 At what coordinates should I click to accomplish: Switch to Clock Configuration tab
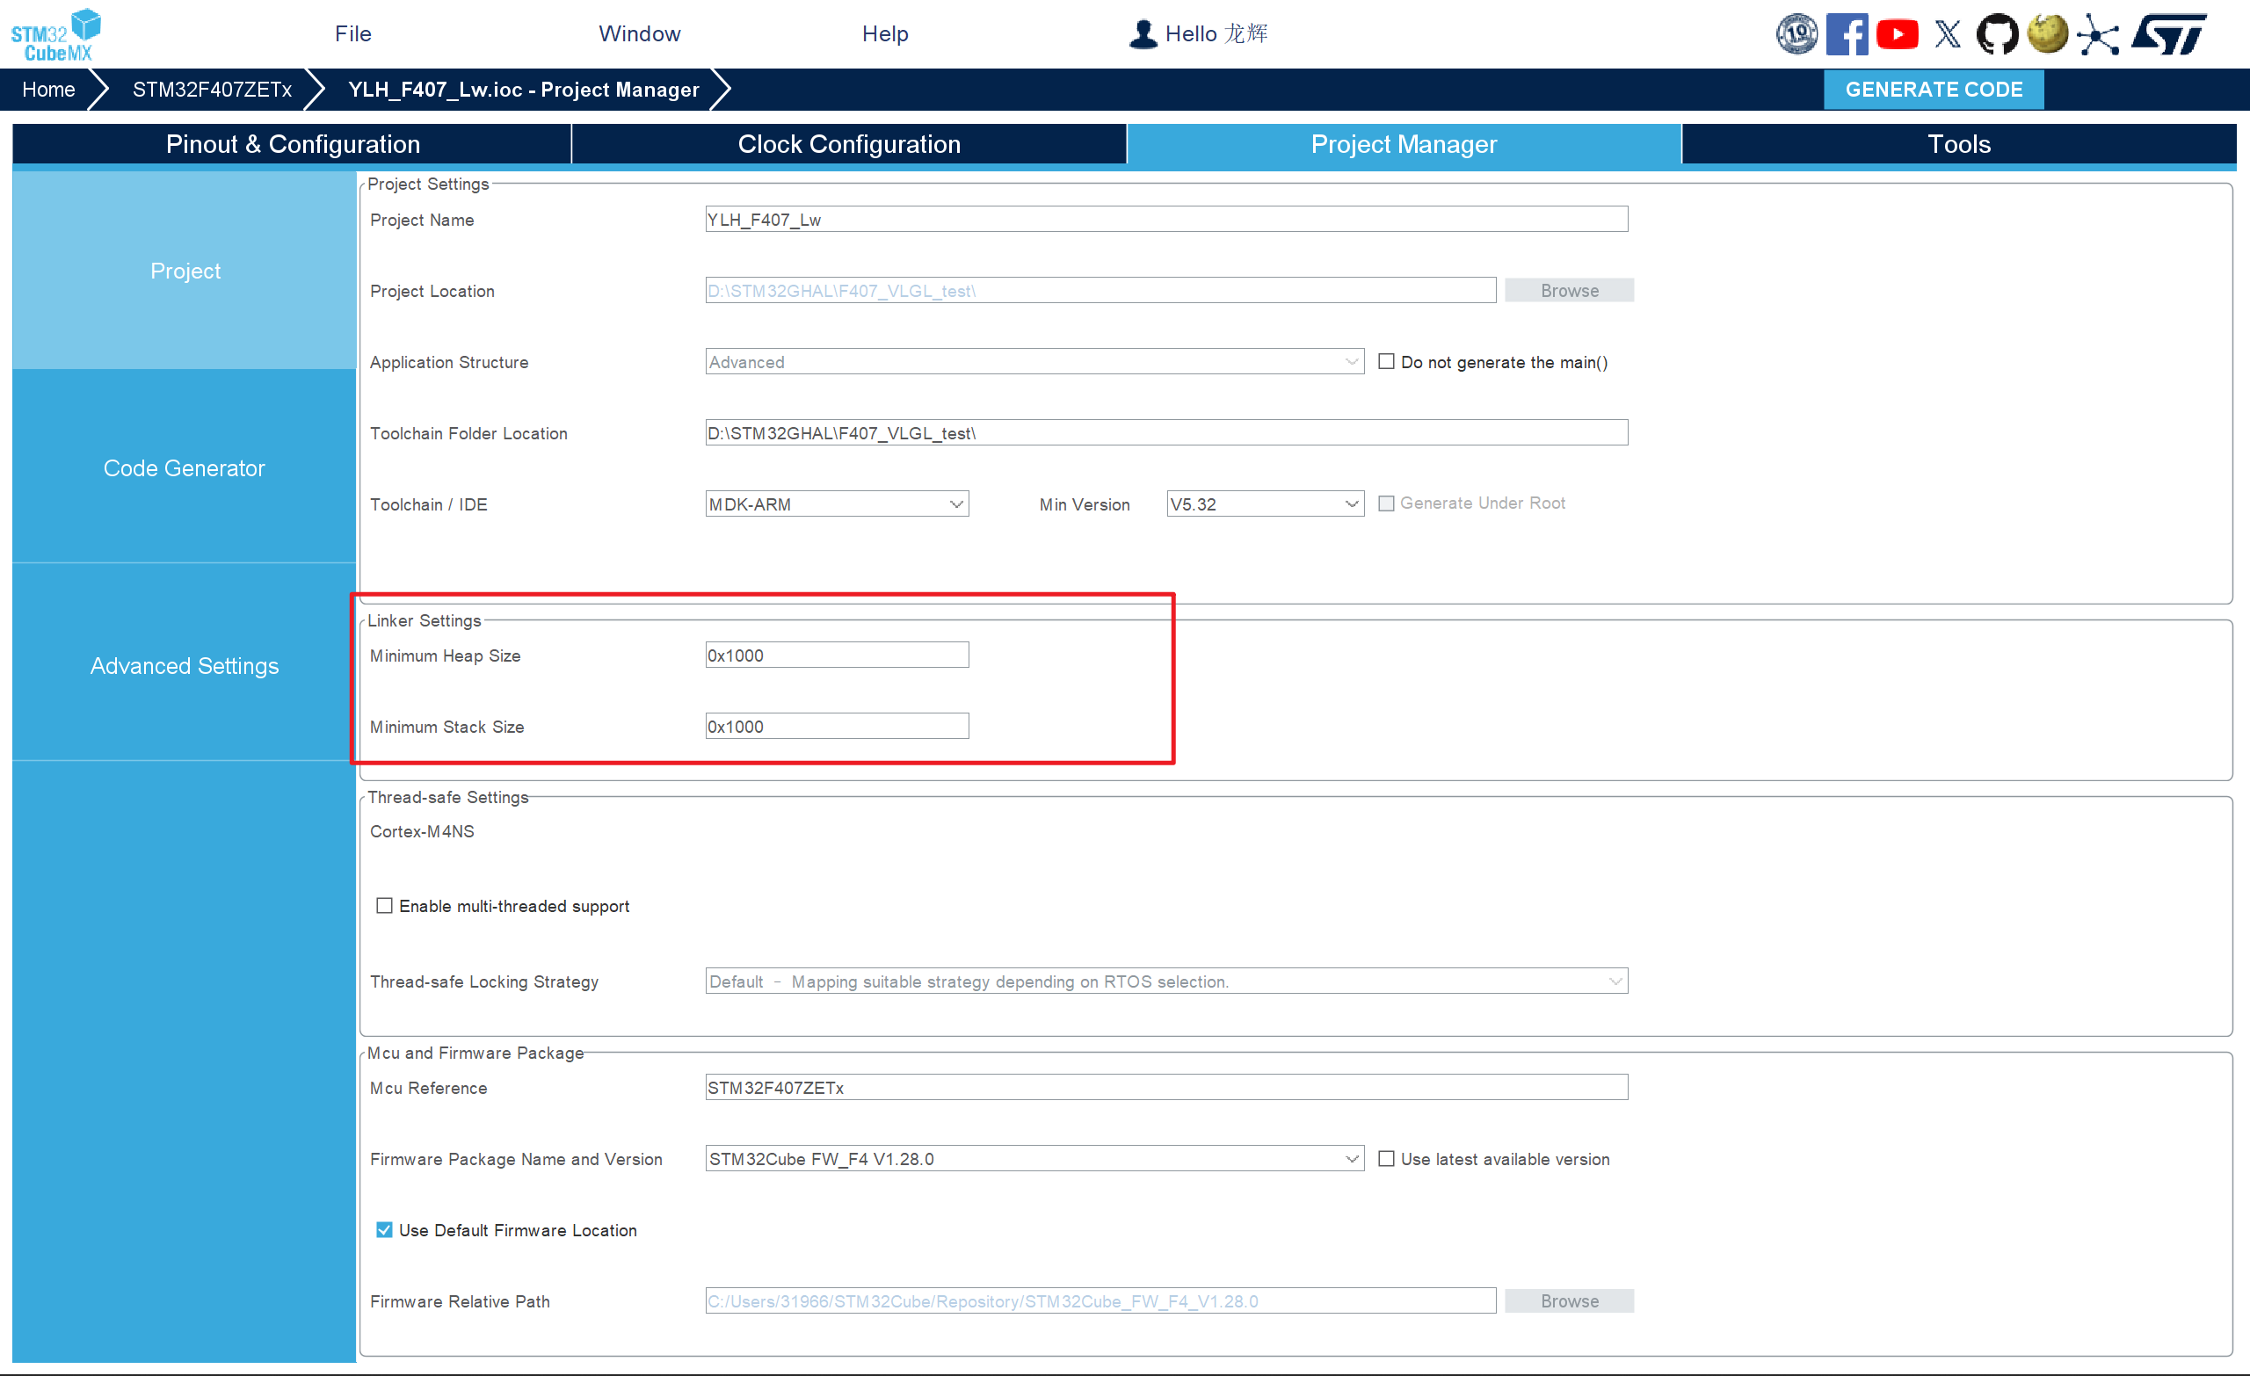pos(848,144)
